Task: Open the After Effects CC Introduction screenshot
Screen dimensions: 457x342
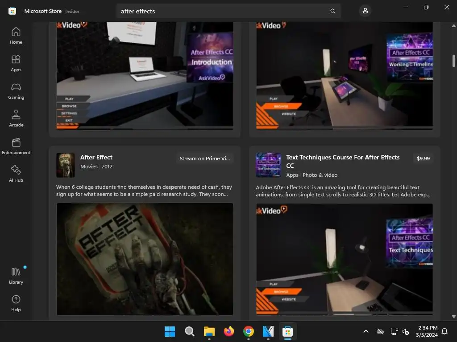Action: [x=145, y=75]
